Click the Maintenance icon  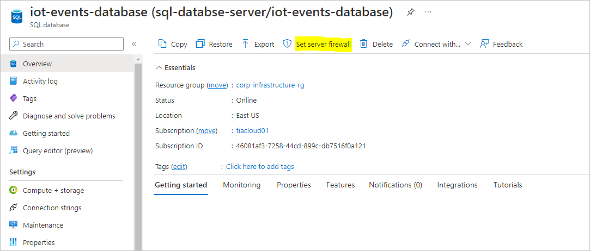coord(14,225)
